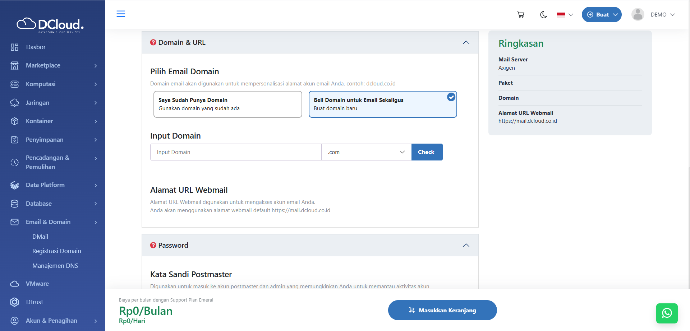Image resolution: width=690 pixels, height=331 pixels.
Task: Collapse the Domain & URL section
Action: pyautogui.click(x=466, y=42)
